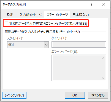Screen dimensions: 111x102
Task: Confirm with the OK button
Action: point(75,95)
